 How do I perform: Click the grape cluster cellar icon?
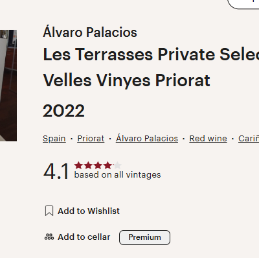(x=49, y=237)
